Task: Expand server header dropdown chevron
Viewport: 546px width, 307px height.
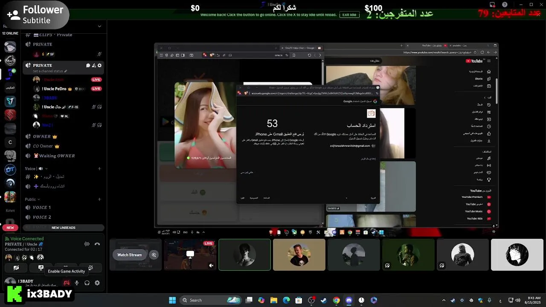Action: pos(99,26)
